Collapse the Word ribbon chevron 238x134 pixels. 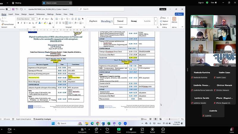click(182, 27)
